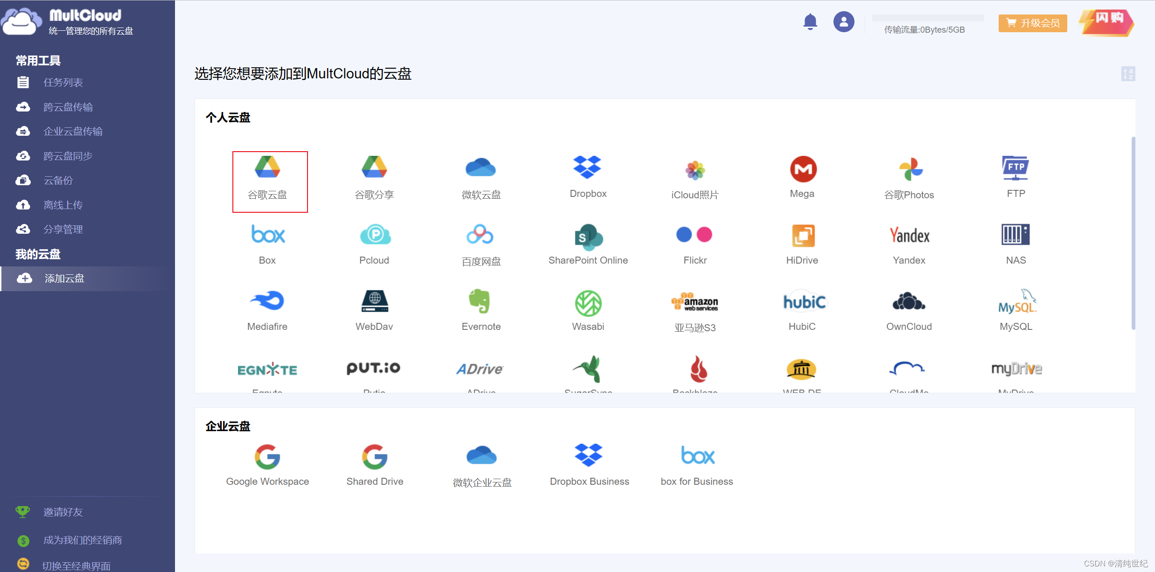Click the 升级会员 upgrade button
1155x572 pixels.
point(1032,23)
